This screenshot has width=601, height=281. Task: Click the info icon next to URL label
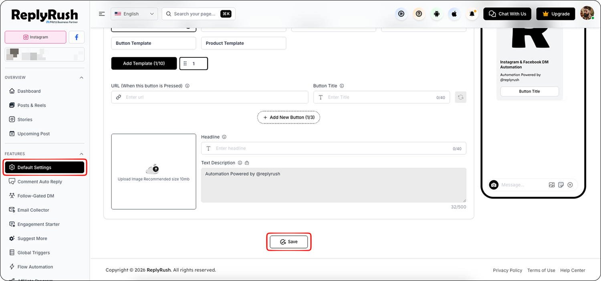[188, 86]
